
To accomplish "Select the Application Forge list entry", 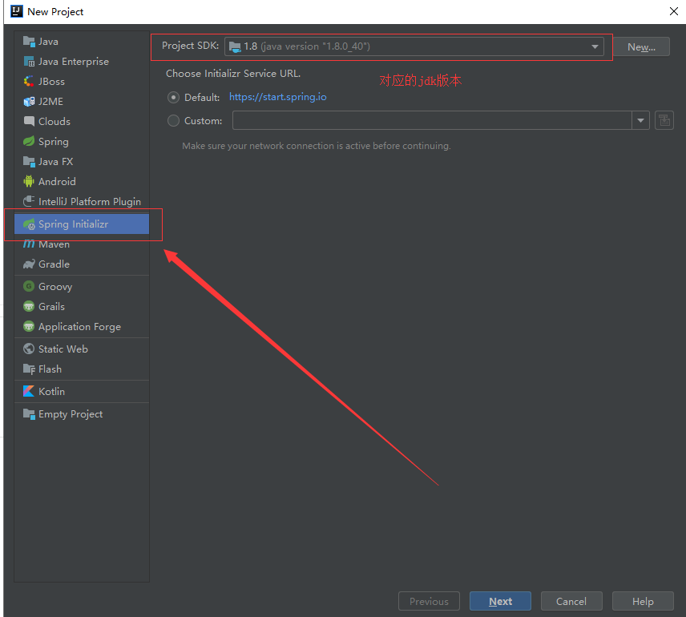I will point(82,326).
